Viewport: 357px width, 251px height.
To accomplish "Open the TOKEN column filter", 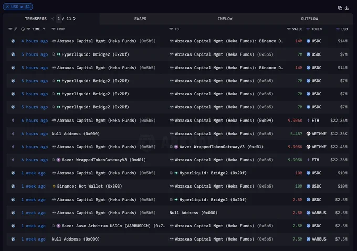I will coord(308,29).
